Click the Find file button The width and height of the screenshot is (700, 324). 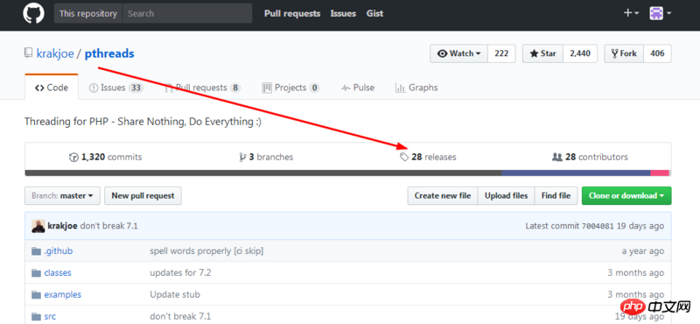click(x=556, y=196)
